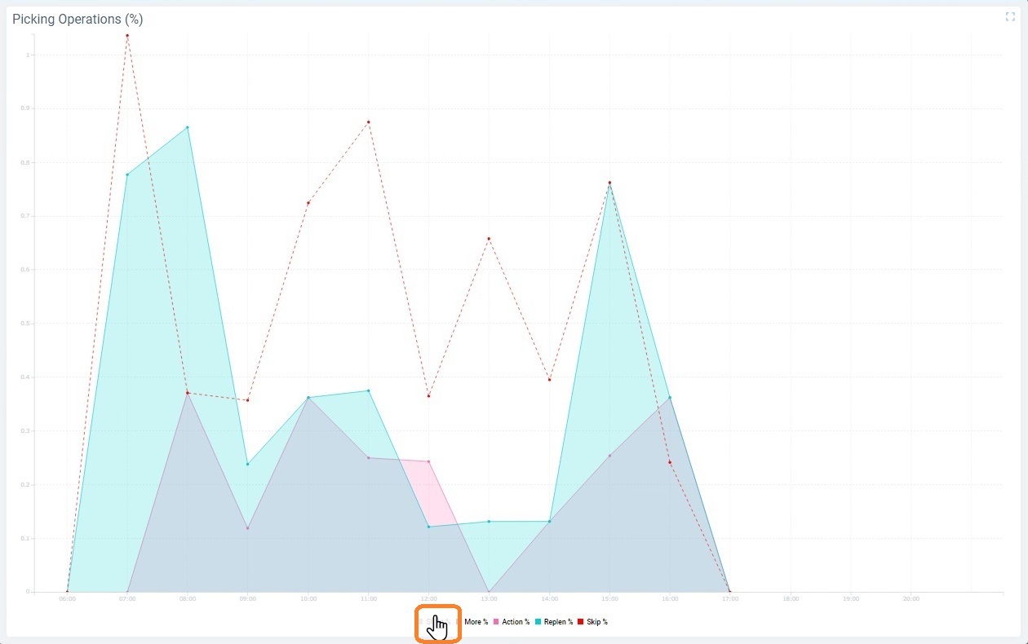Click the Picking Operations (%) title
The image size is (1028, 644).
click(76, 19)
